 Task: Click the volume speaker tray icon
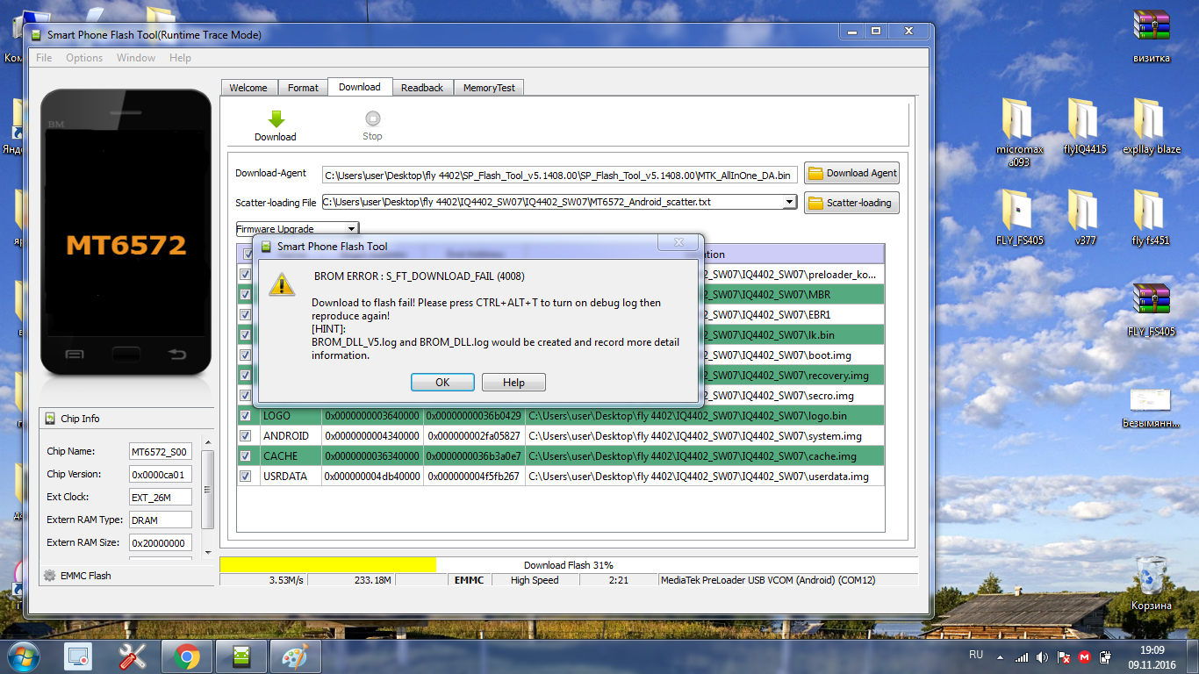point(1043,656)
